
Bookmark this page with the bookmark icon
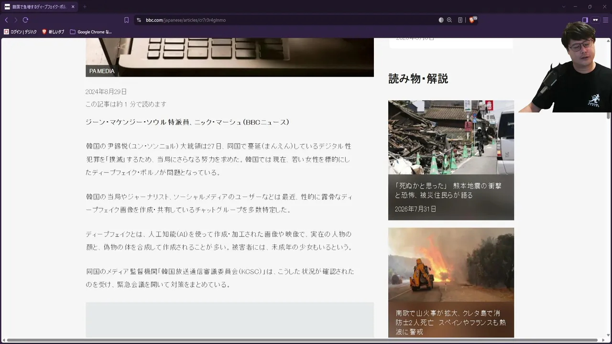tap(126, 20)
